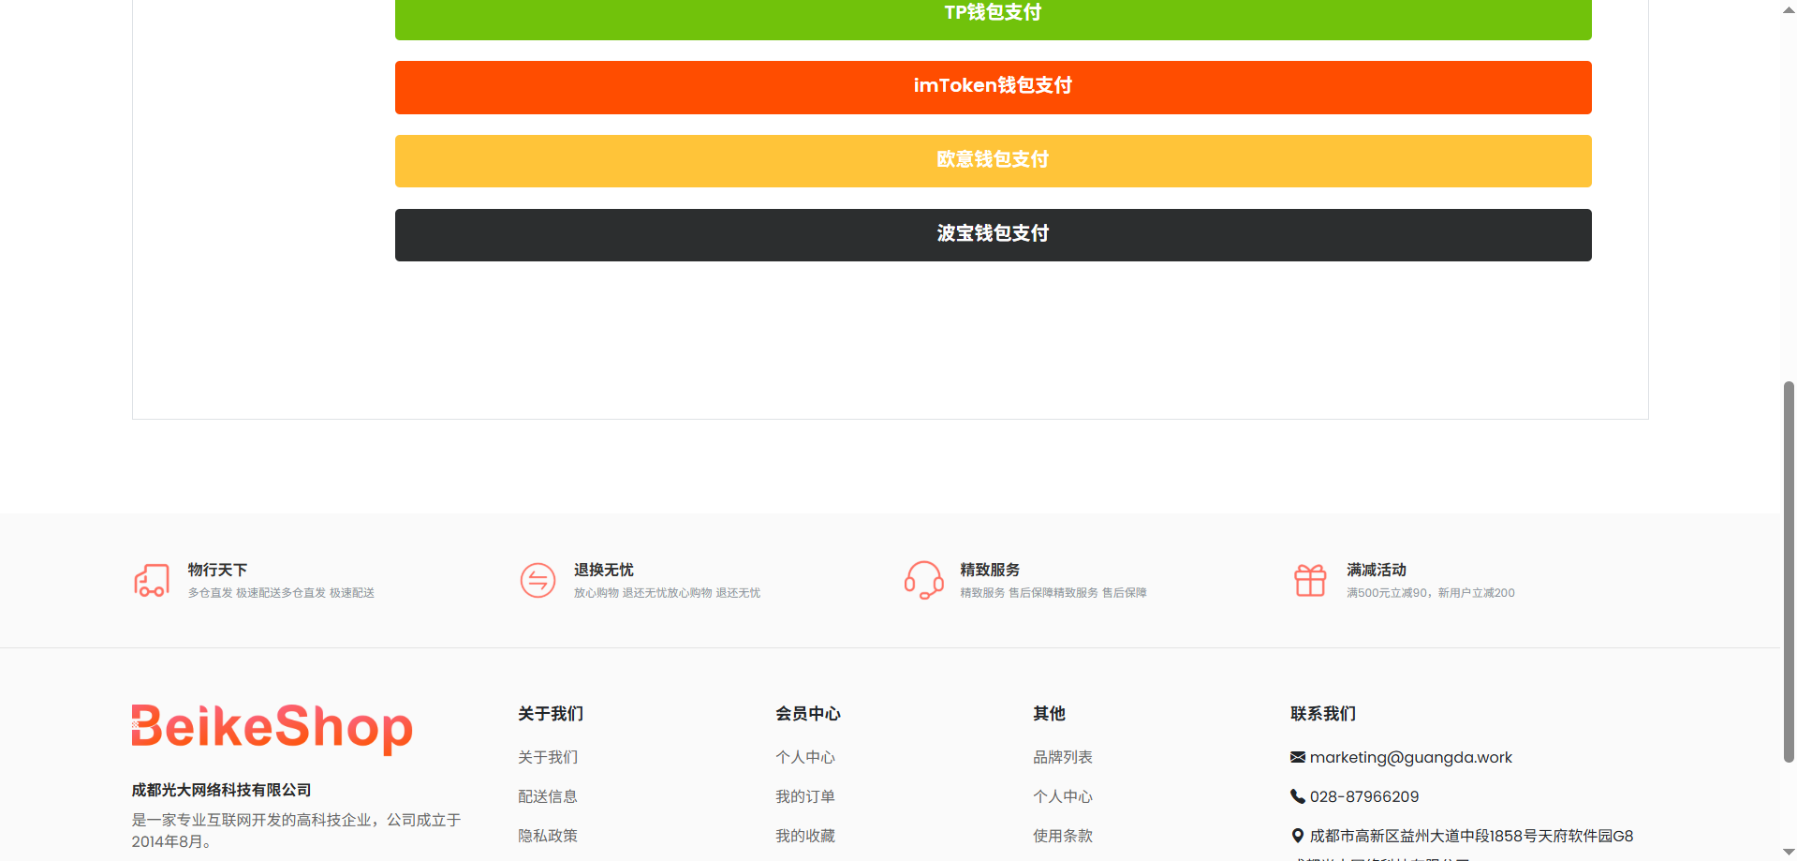The image size is (1797, 861).
Task: Click the 联系我们 column heading
Action: 1323,714
